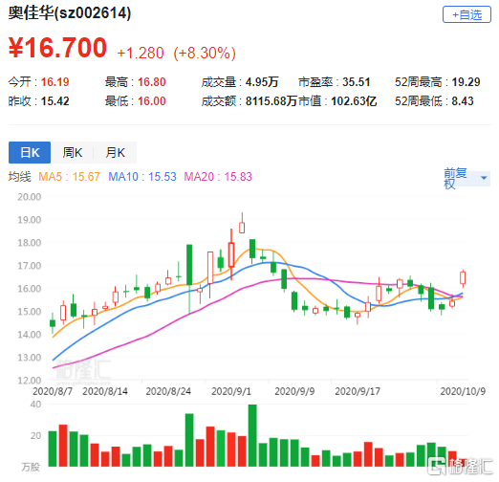Add stock to watchlist with +自选 button
This screenshot has height=482, width=499.
466,14
